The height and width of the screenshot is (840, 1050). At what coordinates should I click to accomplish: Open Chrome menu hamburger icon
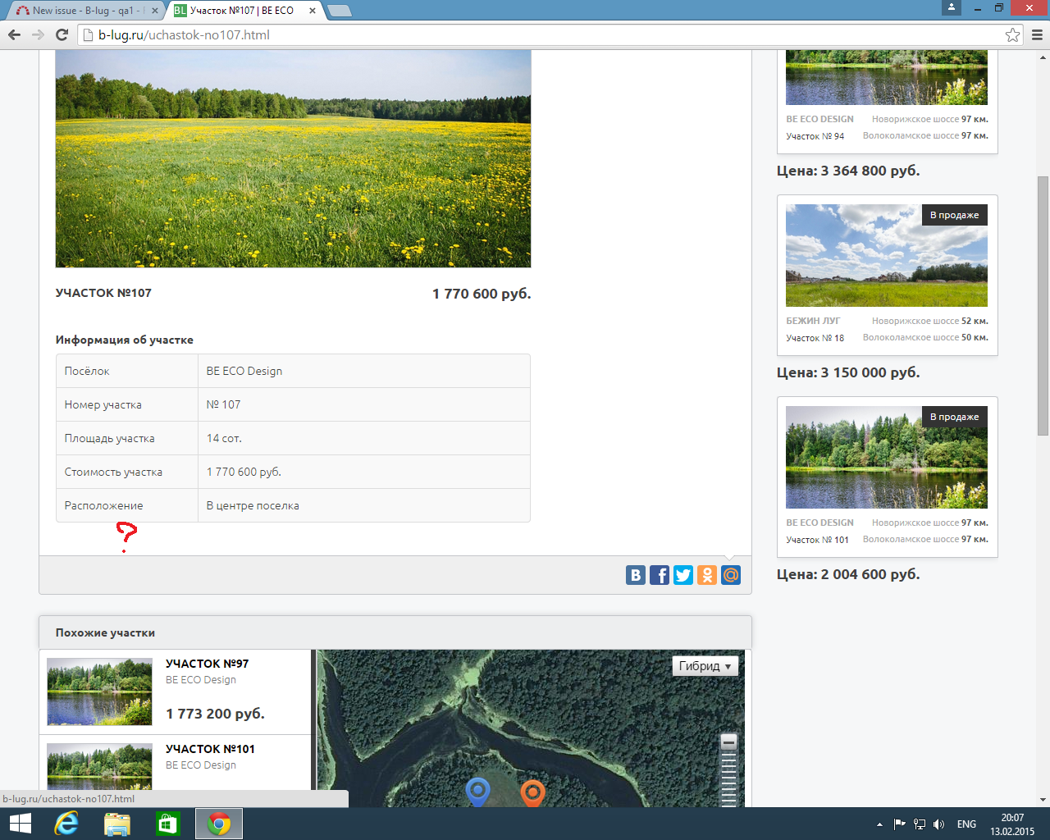click(1037, 34)
